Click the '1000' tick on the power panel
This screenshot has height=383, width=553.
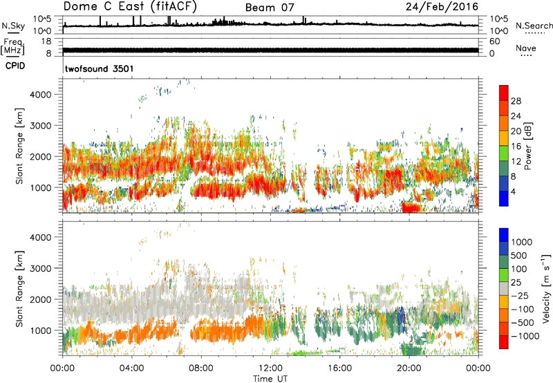point(41,187)
